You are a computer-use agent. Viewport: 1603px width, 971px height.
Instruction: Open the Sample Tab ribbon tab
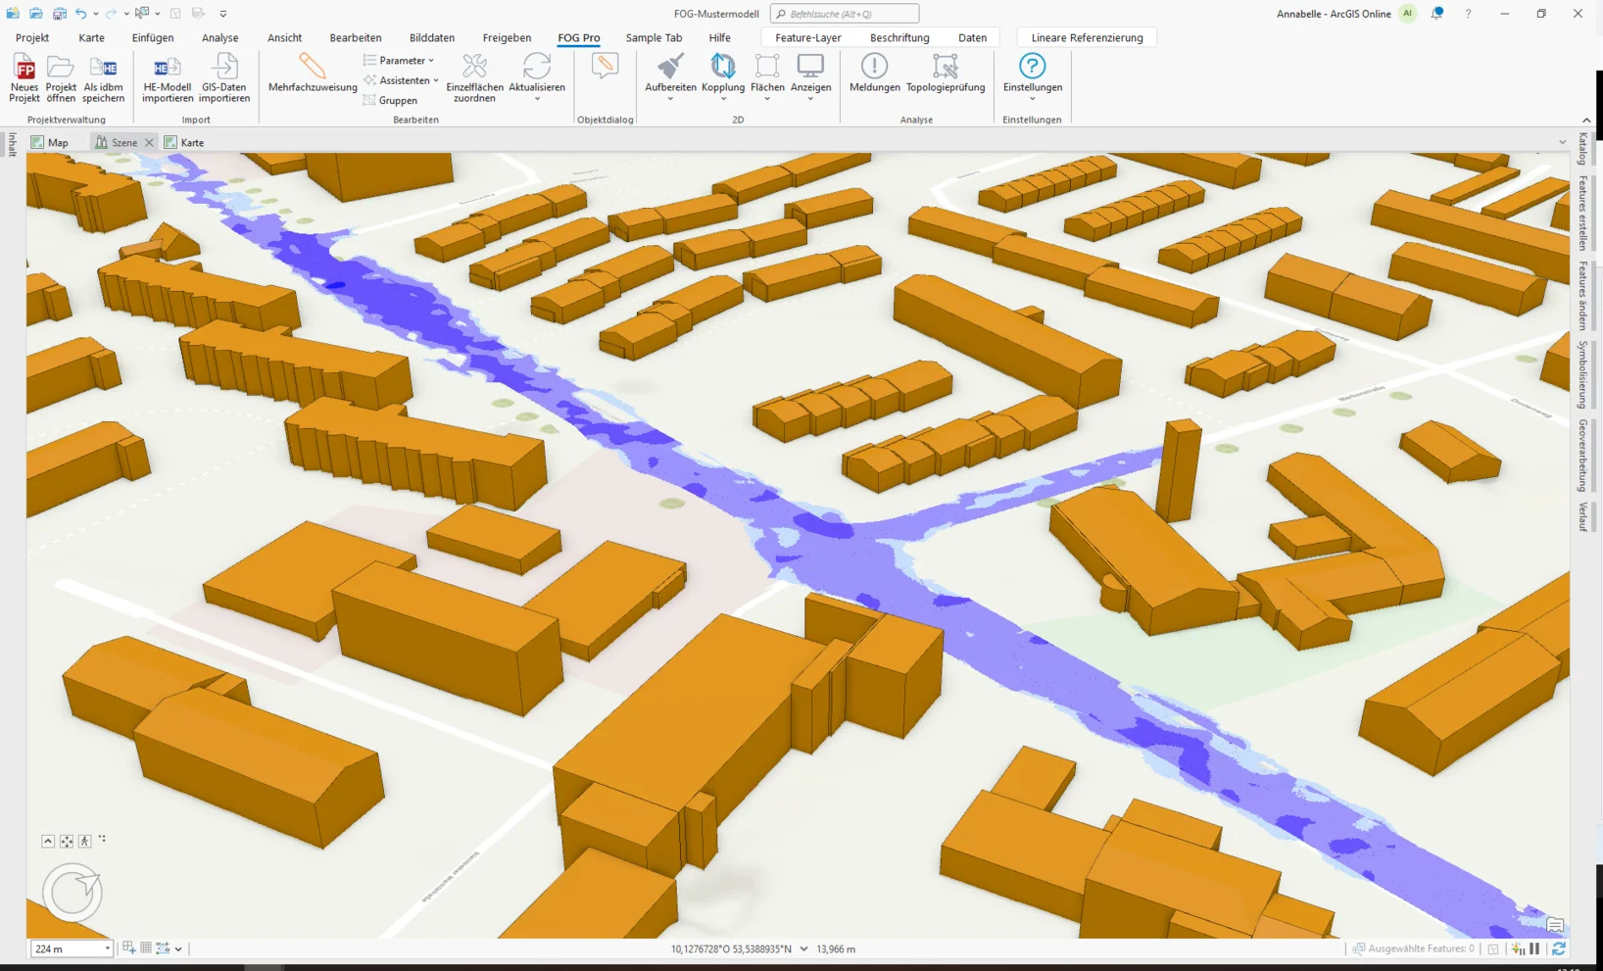pyautogui.click(x=654, y=37)
